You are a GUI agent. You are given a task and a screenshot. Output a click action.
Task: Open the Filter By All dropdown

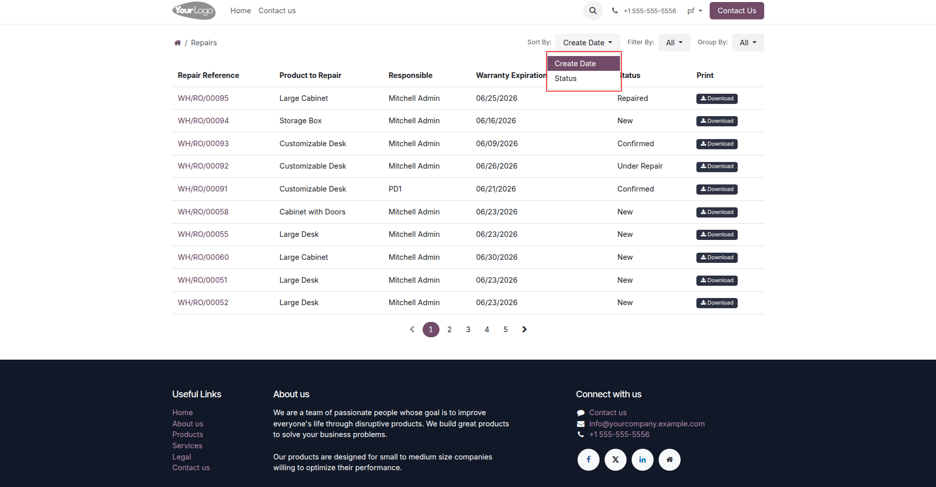pos(674,43)
